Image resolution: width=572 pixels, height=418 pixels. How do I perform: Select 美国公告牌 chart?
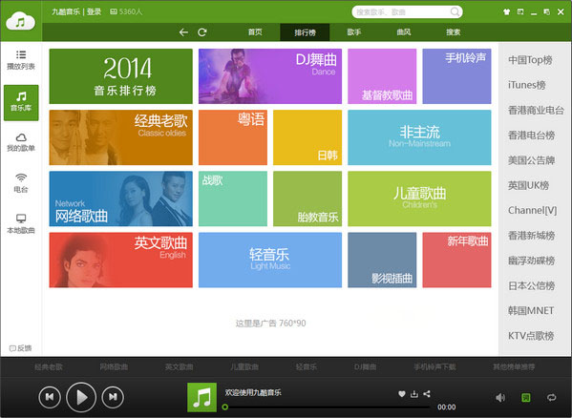point(532,160)
